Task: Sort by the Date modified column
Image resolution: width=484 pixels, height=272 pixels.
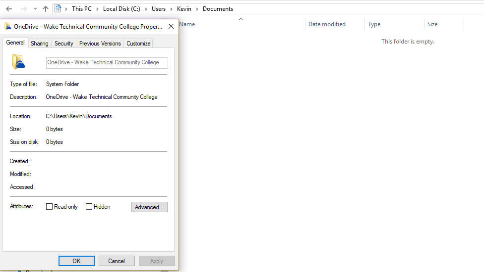Action: click(327, 24)
